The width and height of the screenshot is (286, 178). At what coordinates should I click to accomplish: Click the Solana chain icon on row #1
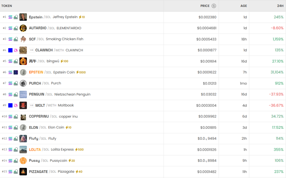tap(10, 17)
